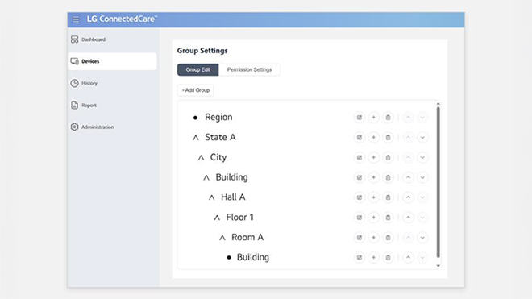Delete the State A group
Viewport: 532px width, 299px height.
[388, 138]
